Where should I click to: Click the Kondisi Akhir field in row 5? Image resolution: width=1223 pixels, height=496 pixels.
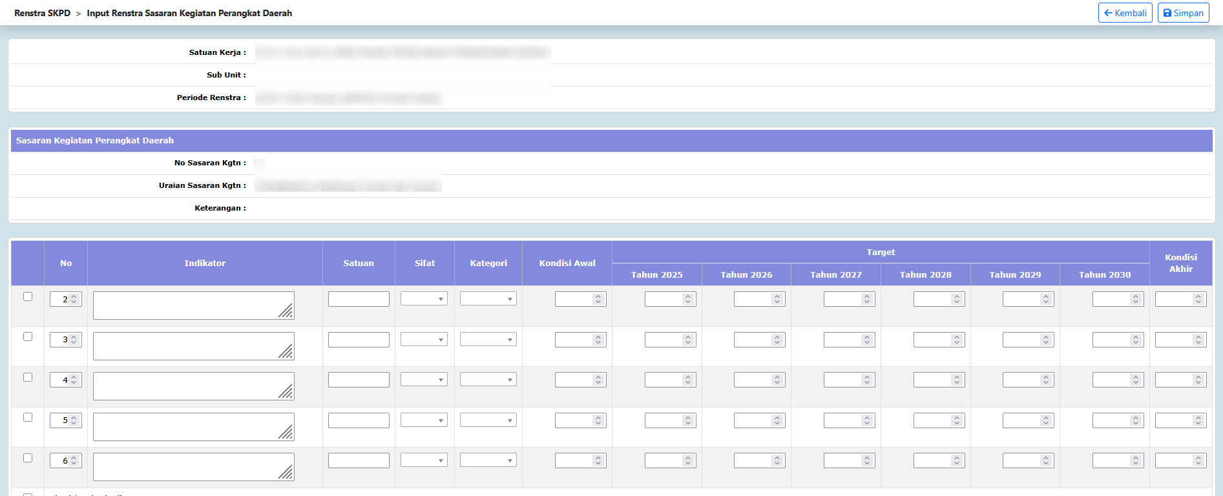[x=1180, y=420]
